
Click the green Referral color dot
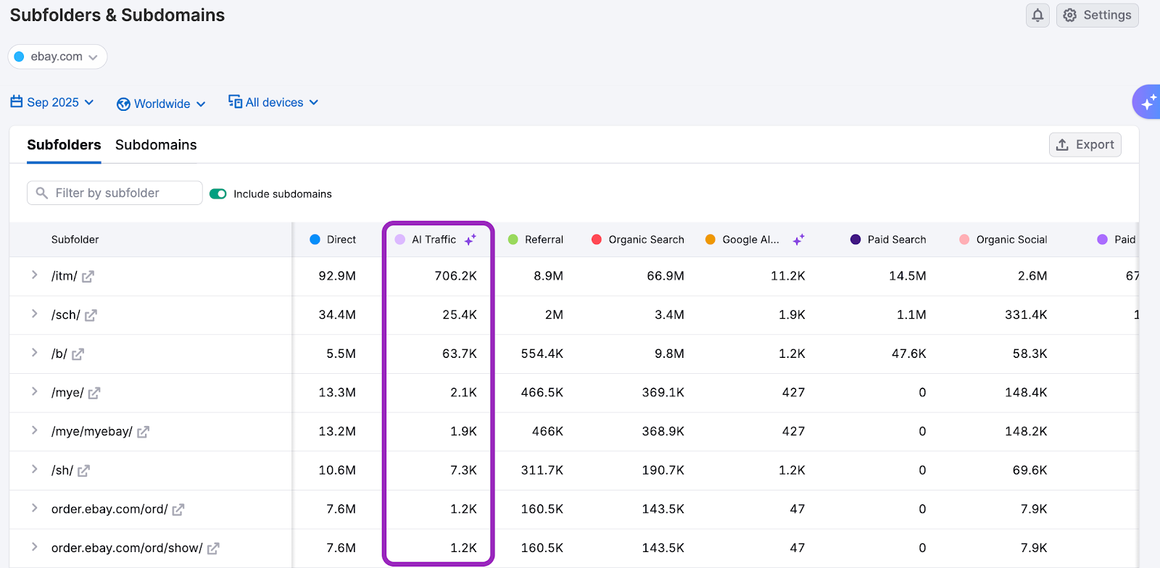[x=513, y=239]
